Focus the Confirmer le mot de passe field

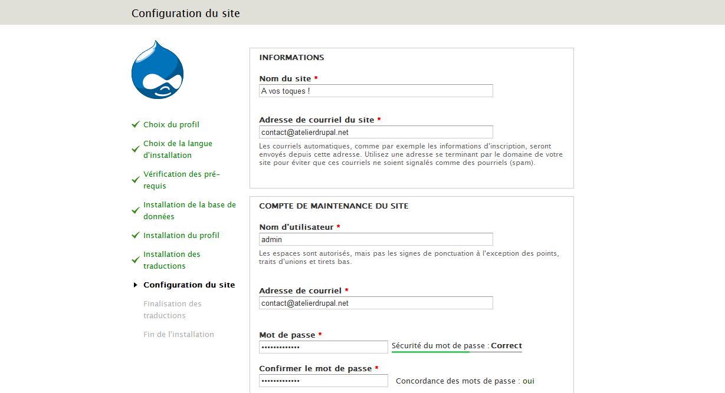[323, 381]
